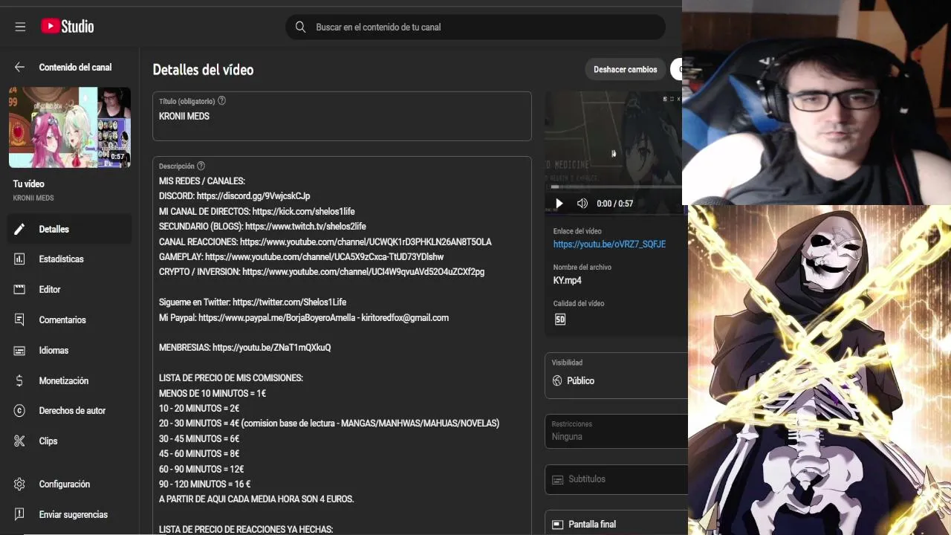Open the Estadísticas section
This screenshot has height=535, width=951.
point(70,259)
